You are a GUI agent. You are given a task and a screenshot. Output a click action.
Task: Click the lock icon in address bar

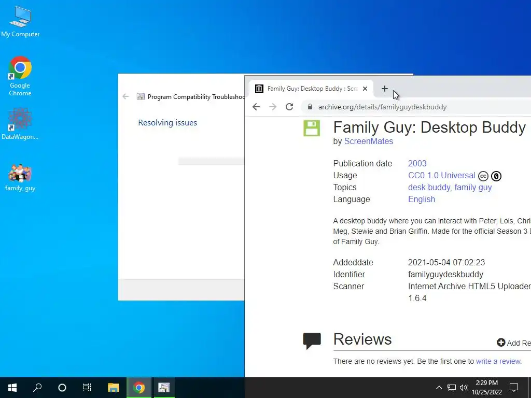click(x=310, y=107)
